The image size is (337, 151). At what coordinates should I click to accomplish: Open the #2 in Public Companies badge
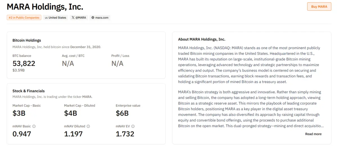(24, 18)
